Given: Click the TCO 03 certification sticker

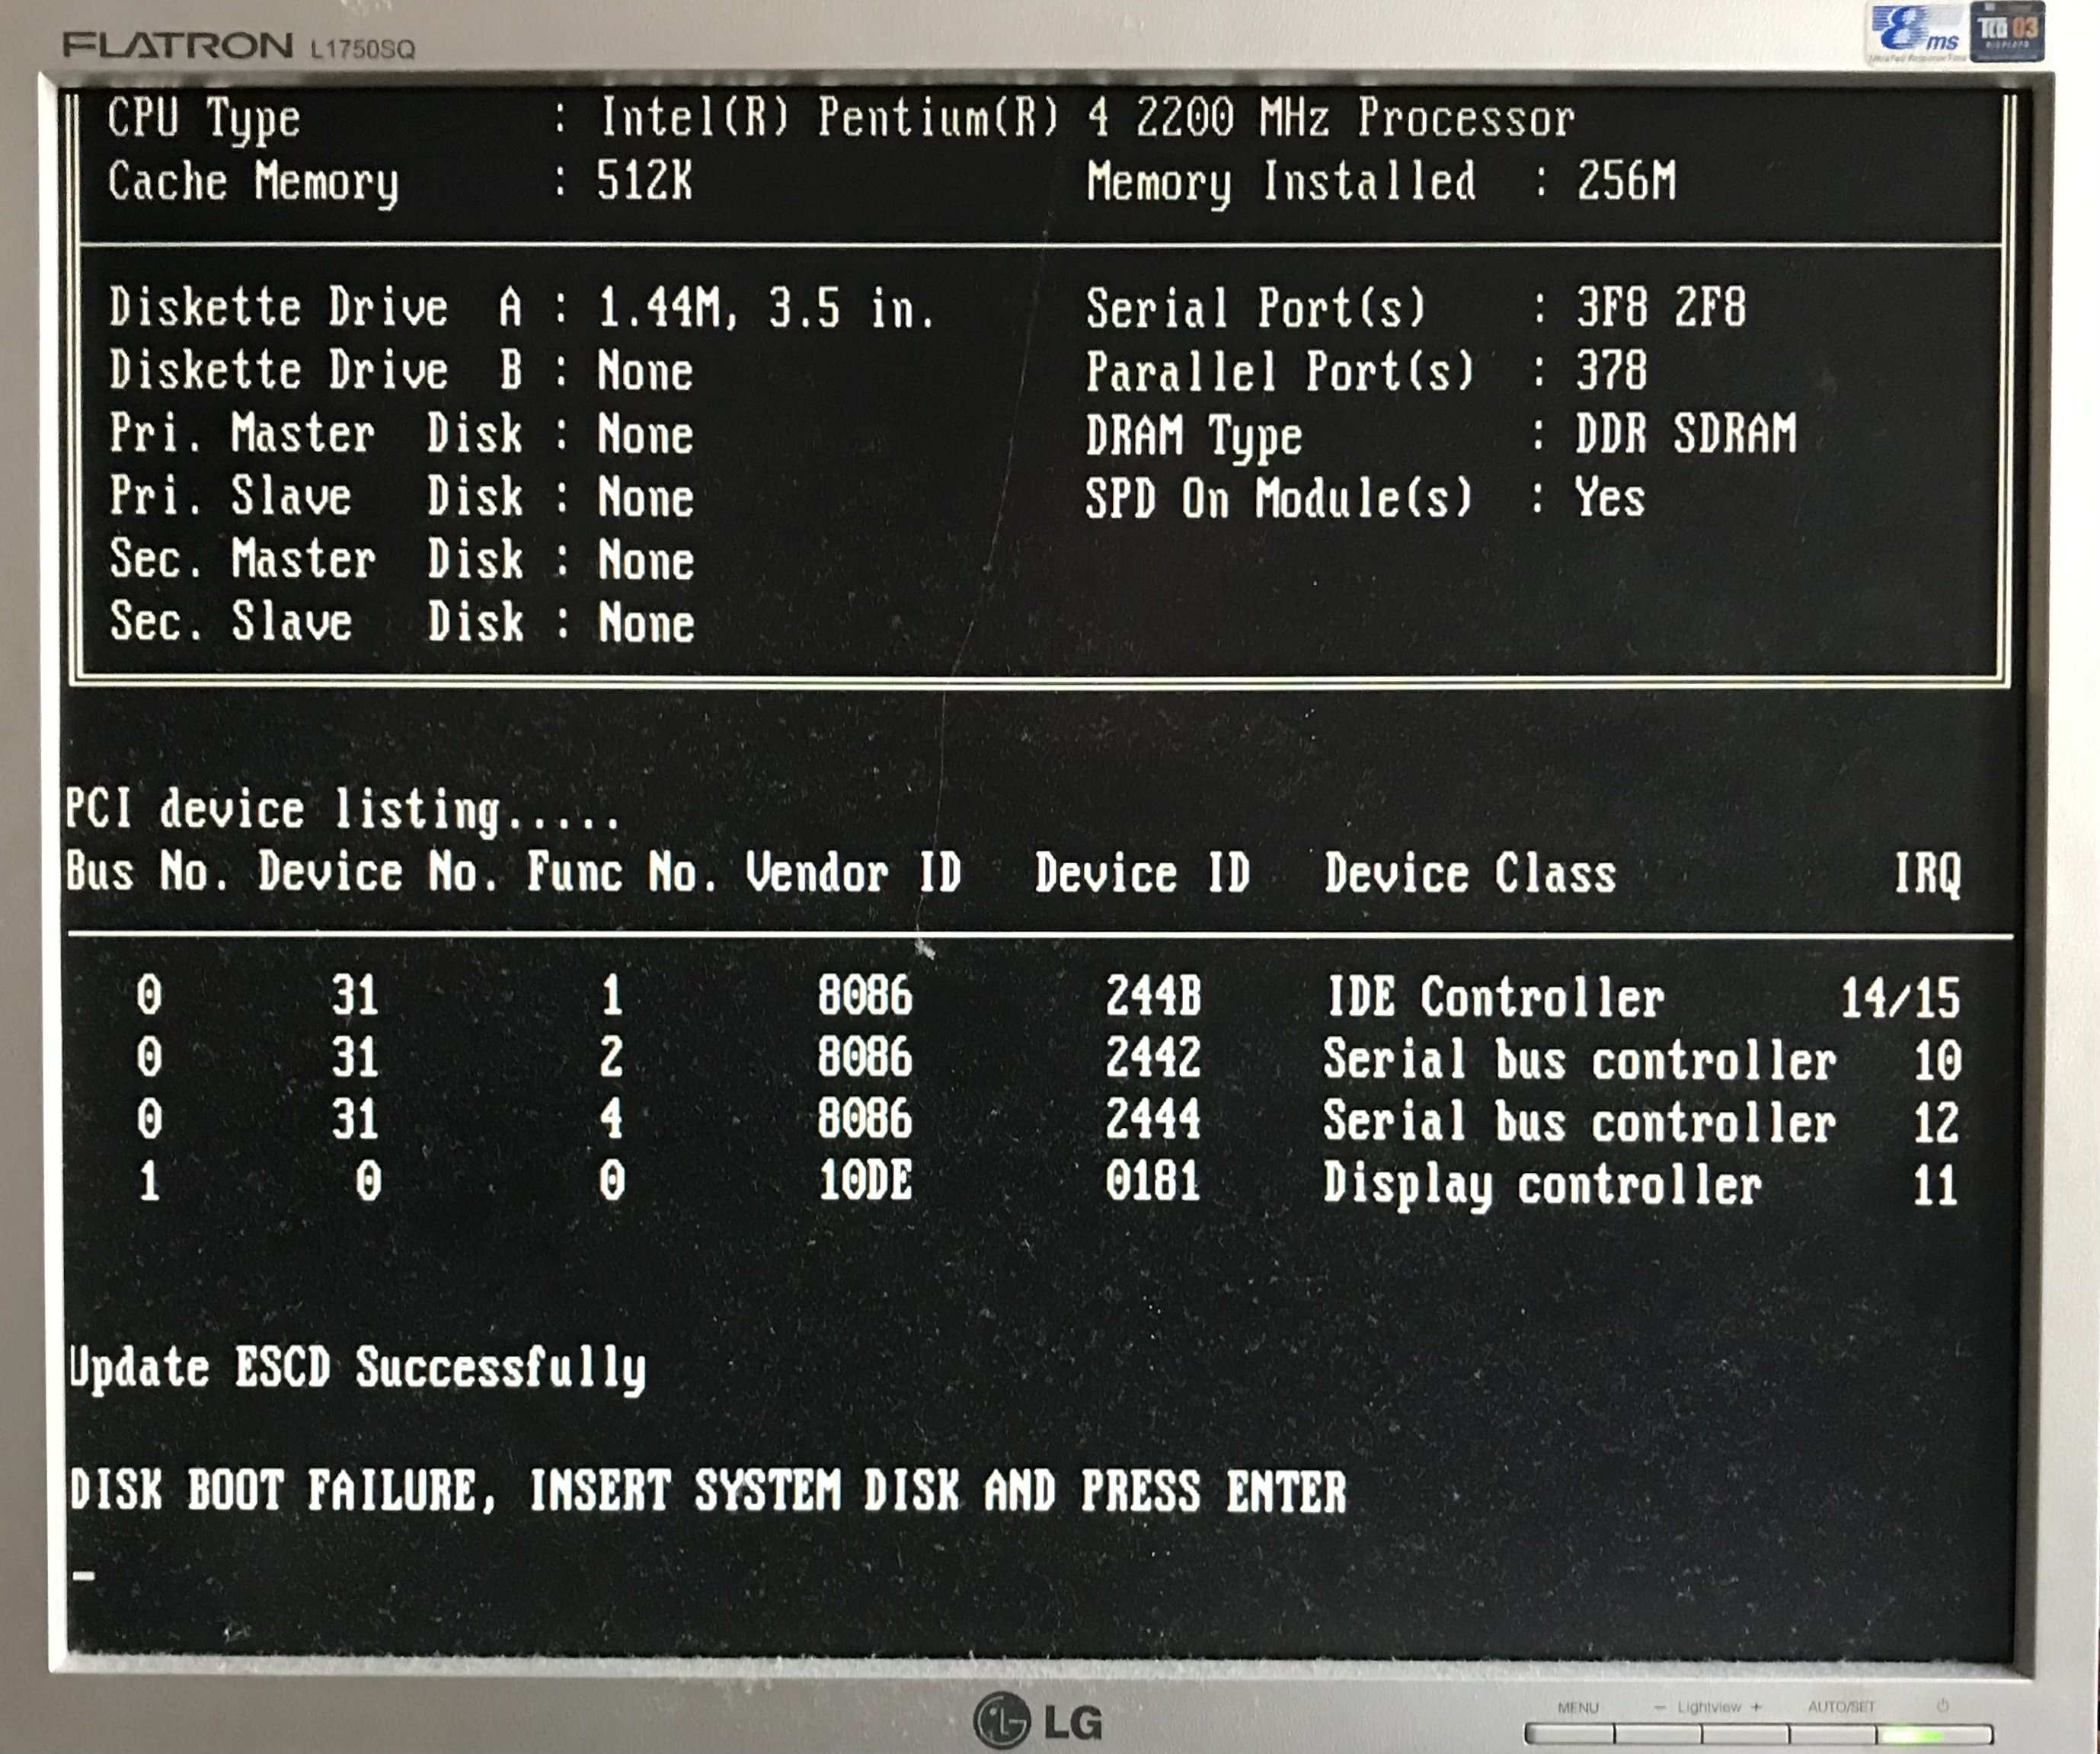Looking at the screenshot, I should pyautogui.click(x=2007, y=33).
